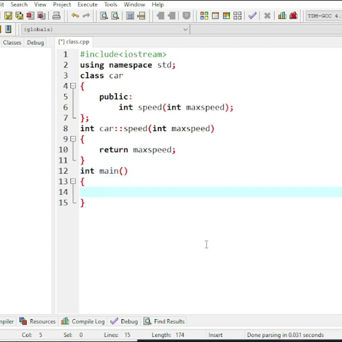
Task: Select the class.cpp editor tab
Action: tap(74, 42)
